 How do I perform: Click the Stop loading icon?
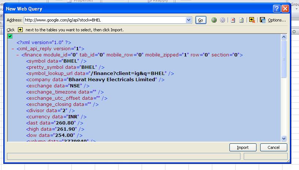point(233,20)
